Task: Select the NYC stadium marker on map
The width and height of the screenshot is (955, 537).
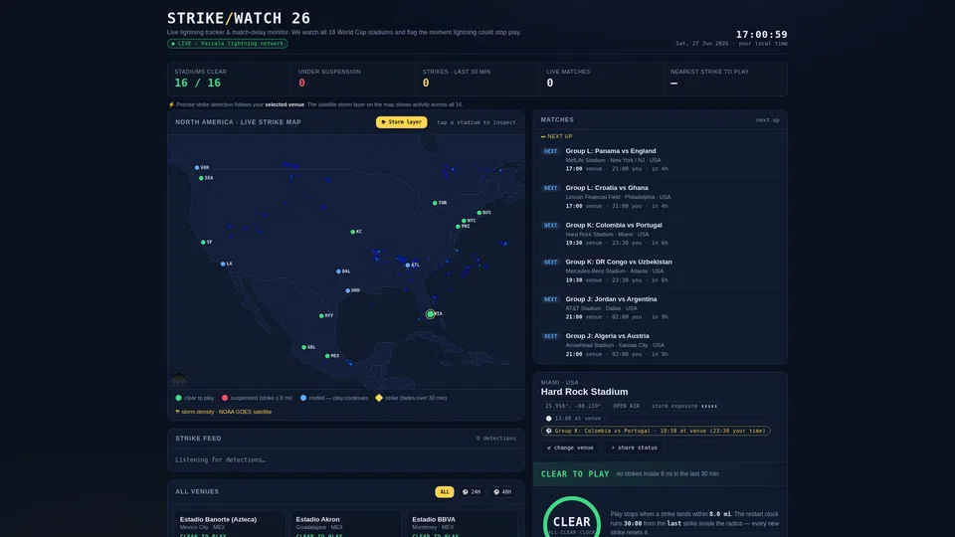Action: 465,221
